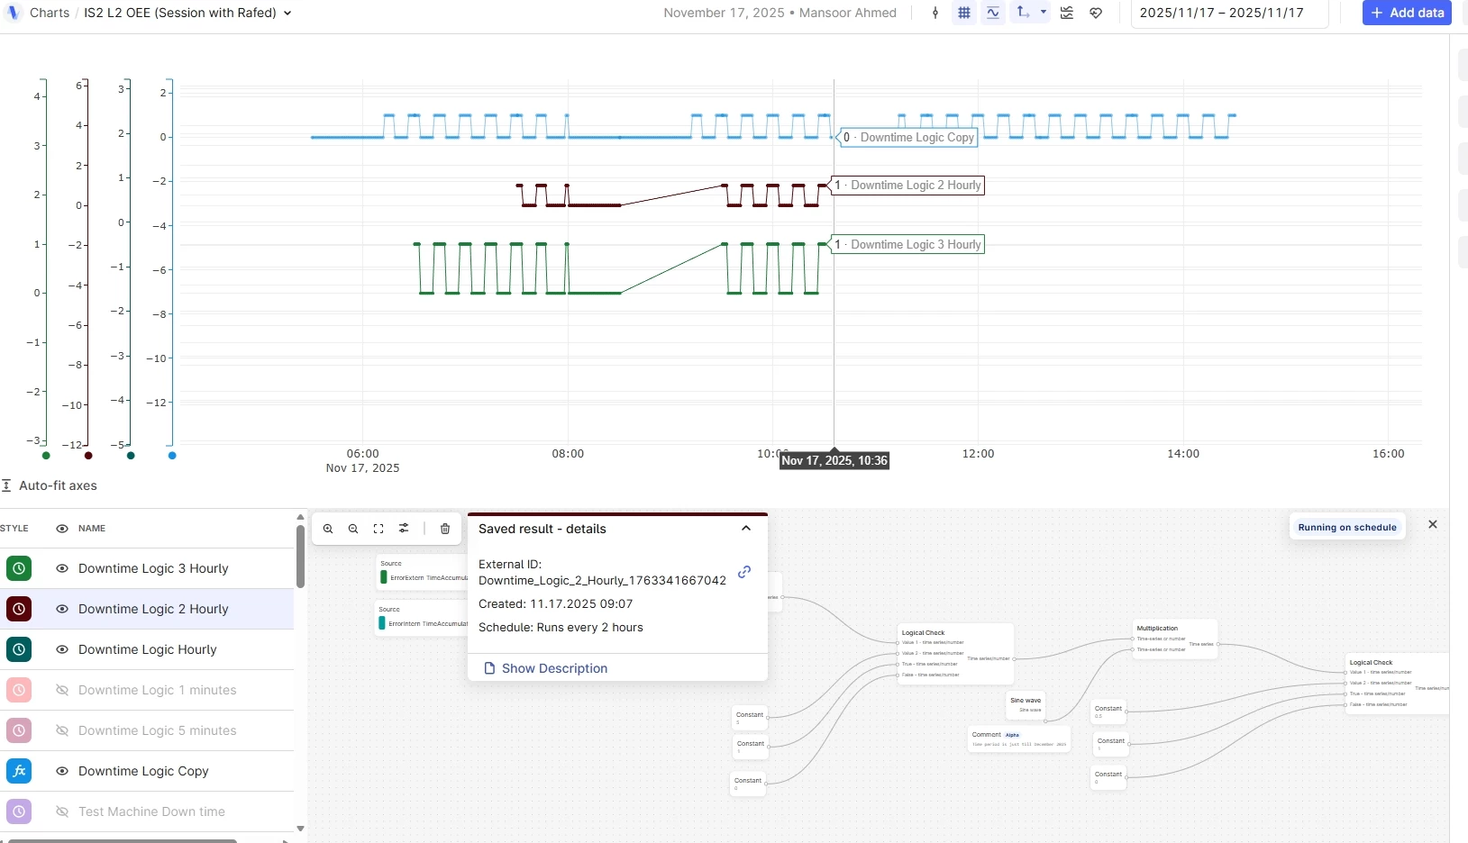
Task: Select the Sine wave node
Action: coord(1026,705)
